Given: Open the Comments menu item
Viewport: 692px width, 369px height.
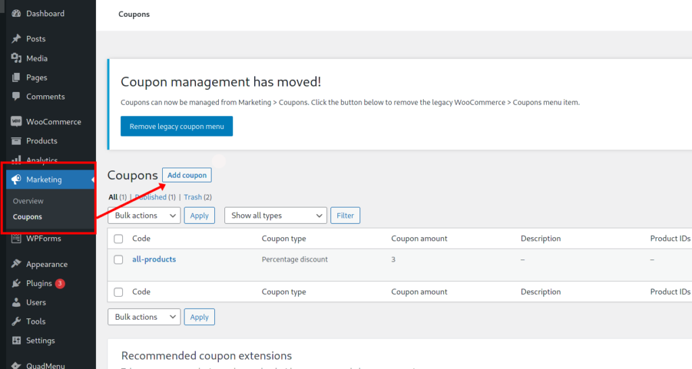Looking at the screenshot, I should coord(45,96).
